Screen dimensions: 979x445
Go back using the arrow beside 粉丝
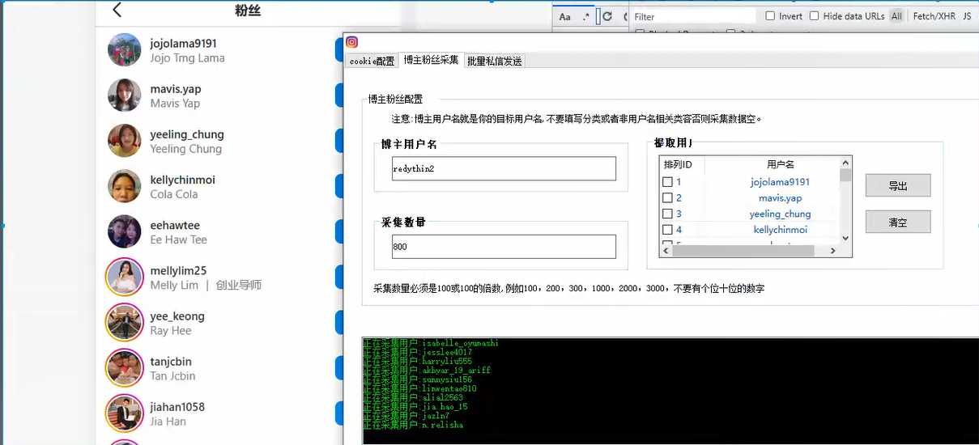117,11
